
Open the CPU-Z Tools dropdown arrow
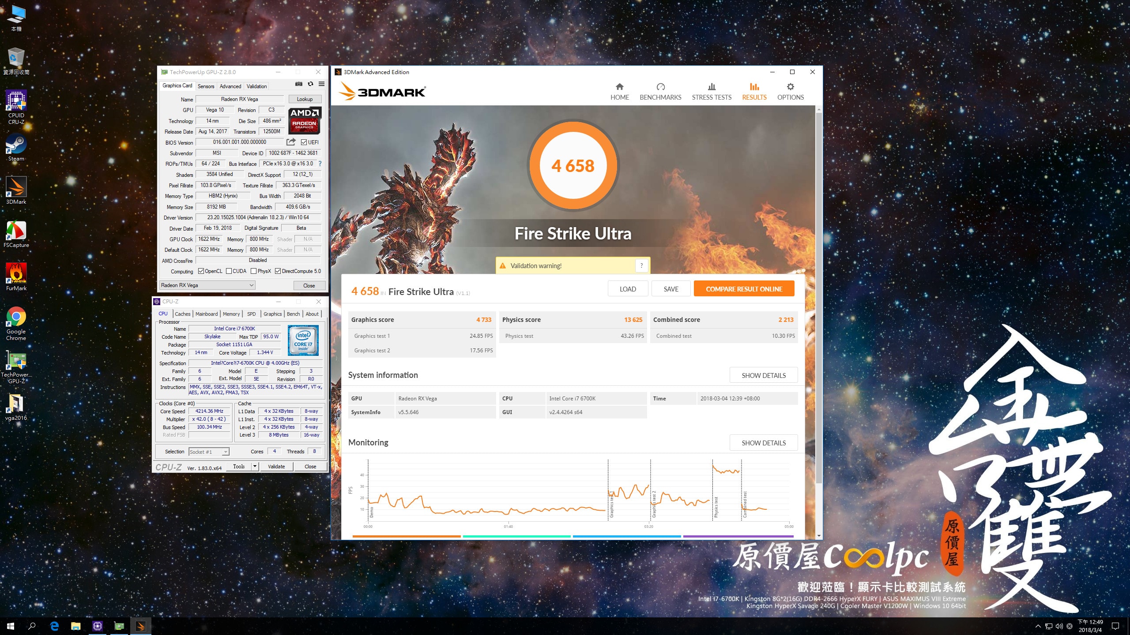(x=255, y=466)
